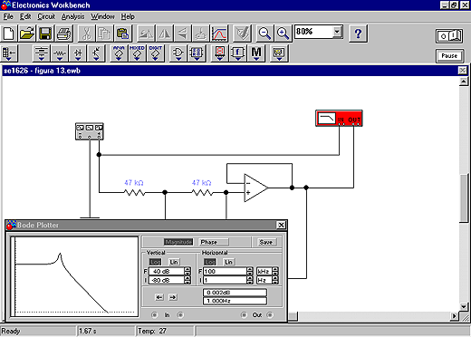Screen dimensions: 471x337
Task: Click the Pause simulation button
Action: (x=449, y=56)
